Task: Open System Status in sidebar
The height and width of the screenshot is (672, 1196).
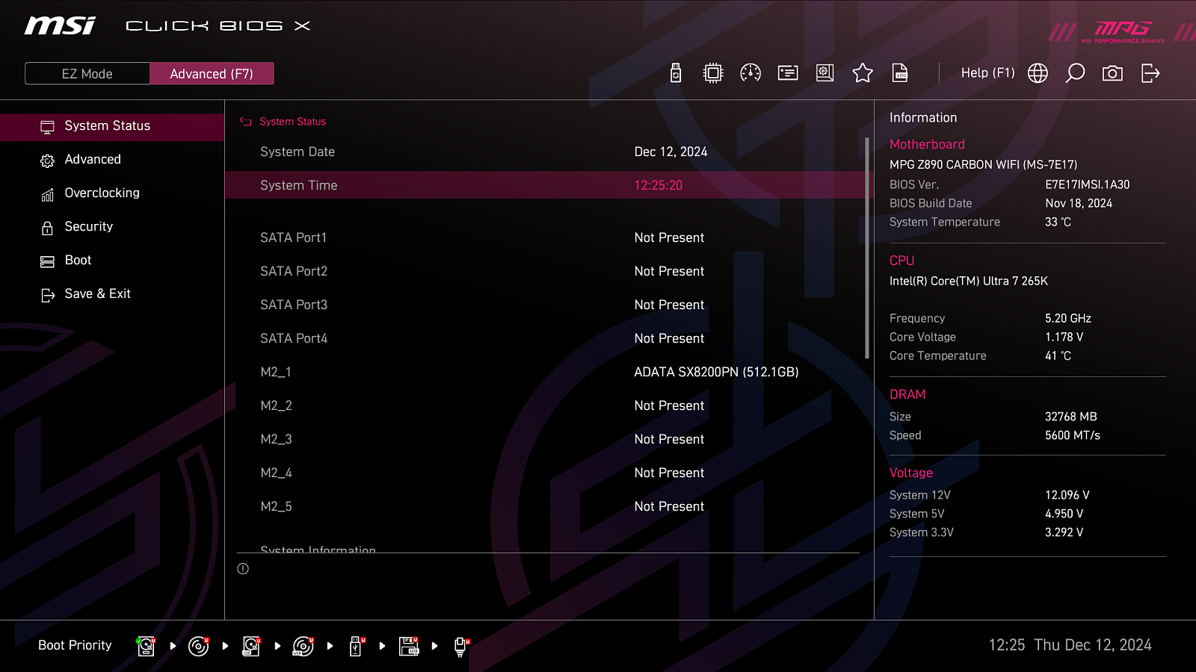Action: point(112,126)
